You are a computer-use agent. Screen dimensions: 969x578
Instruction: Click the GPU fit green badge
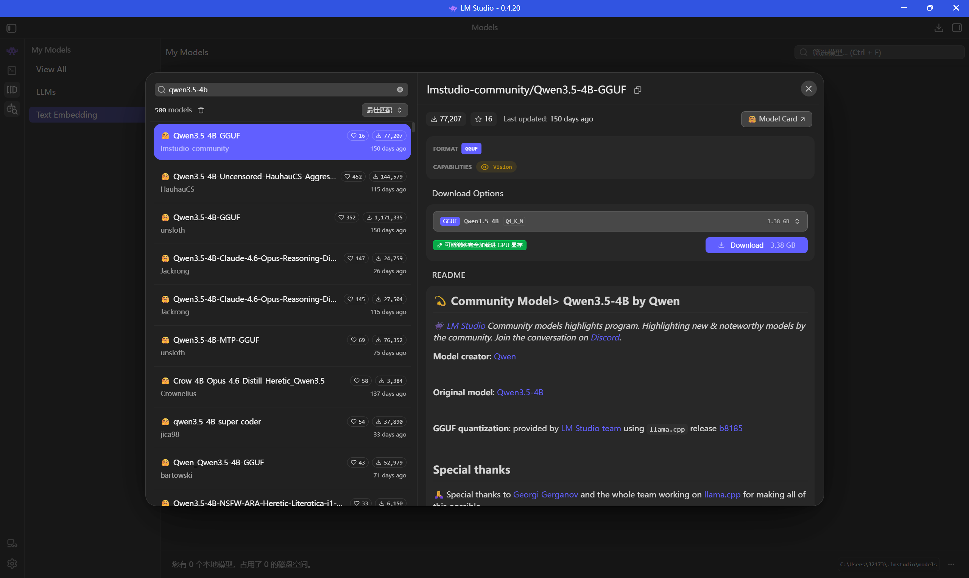(x=480, y=245)
